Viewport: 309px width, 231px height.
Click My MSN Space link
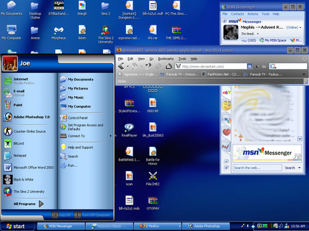(273, 40)
